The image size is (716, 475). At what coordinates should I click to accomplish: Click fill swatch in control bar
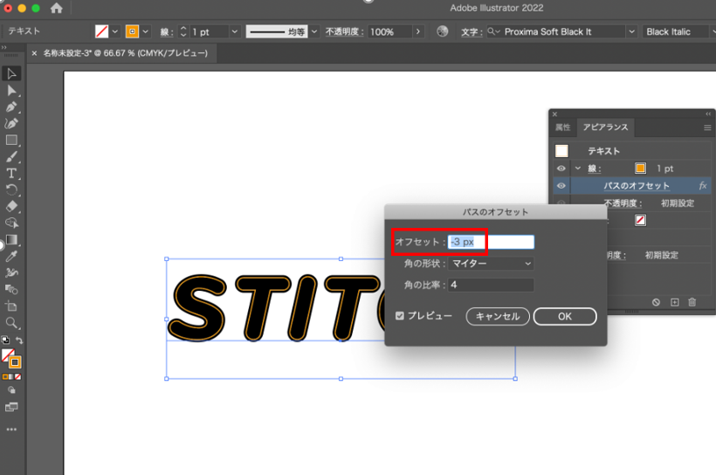[101, 31]
